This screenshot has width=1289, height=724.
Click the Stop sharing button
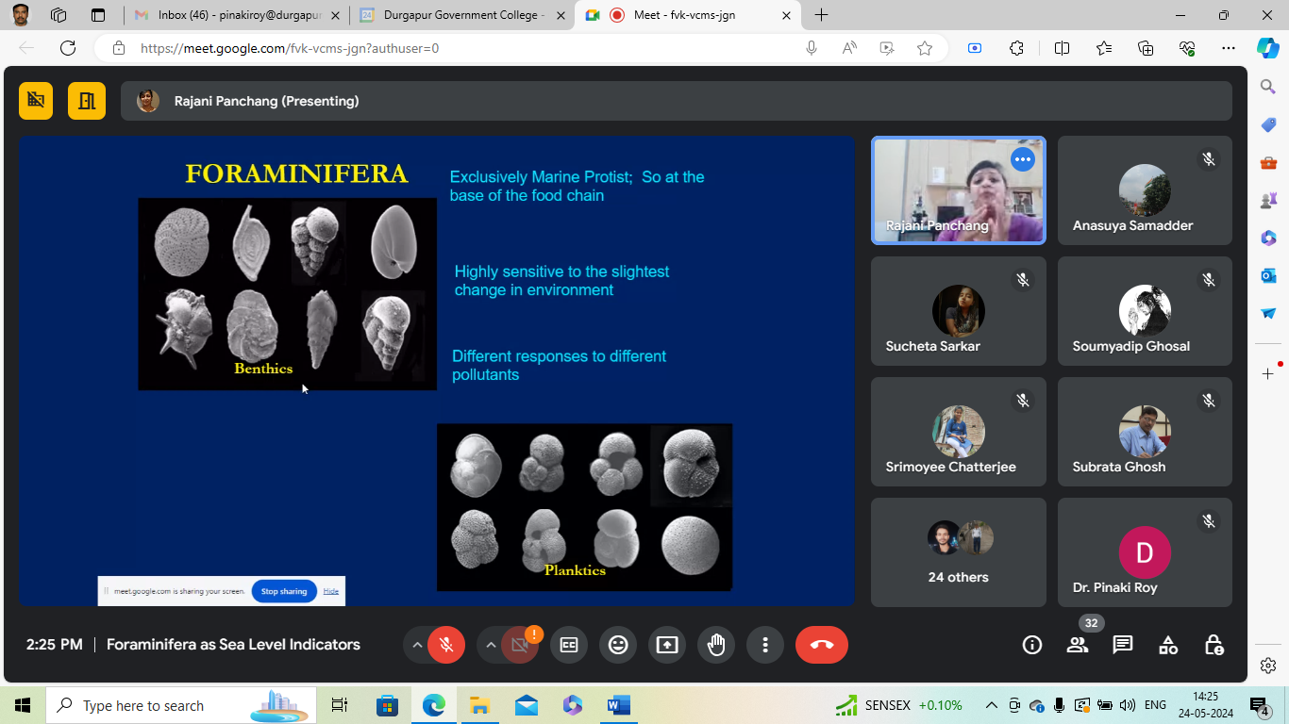coord(284,591)
